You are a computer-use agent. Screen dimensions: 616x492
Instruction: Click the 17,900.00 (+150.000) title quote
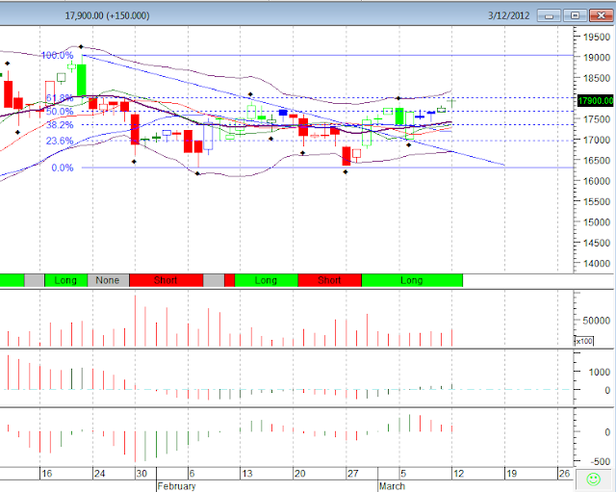(107, 15)
